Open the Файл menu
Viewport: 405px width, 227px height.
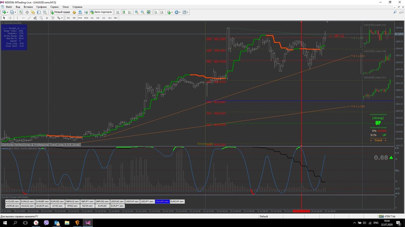click(9, 7)
